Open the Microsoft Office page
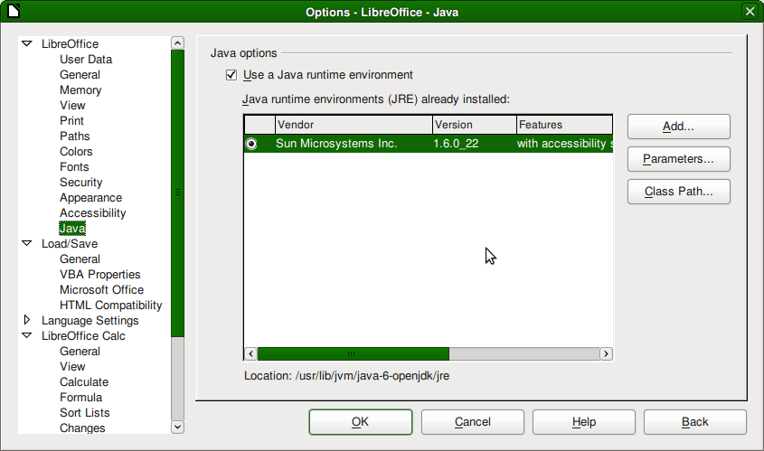764x451 pixels. (102, 290)
